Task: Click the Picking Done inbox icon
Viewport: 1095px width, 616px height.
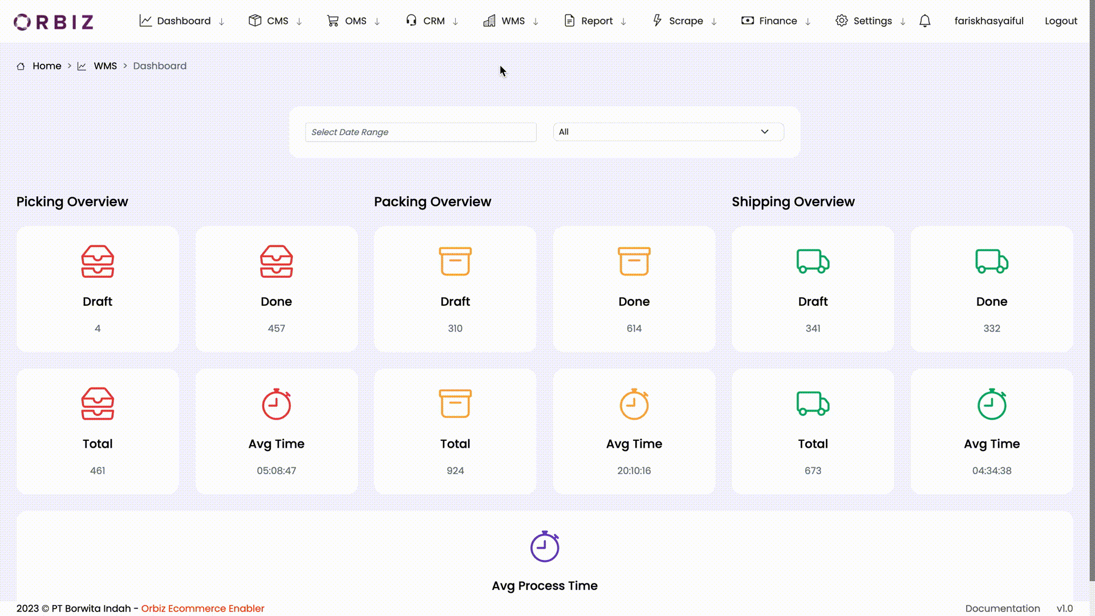Action: tap(276, 261)
